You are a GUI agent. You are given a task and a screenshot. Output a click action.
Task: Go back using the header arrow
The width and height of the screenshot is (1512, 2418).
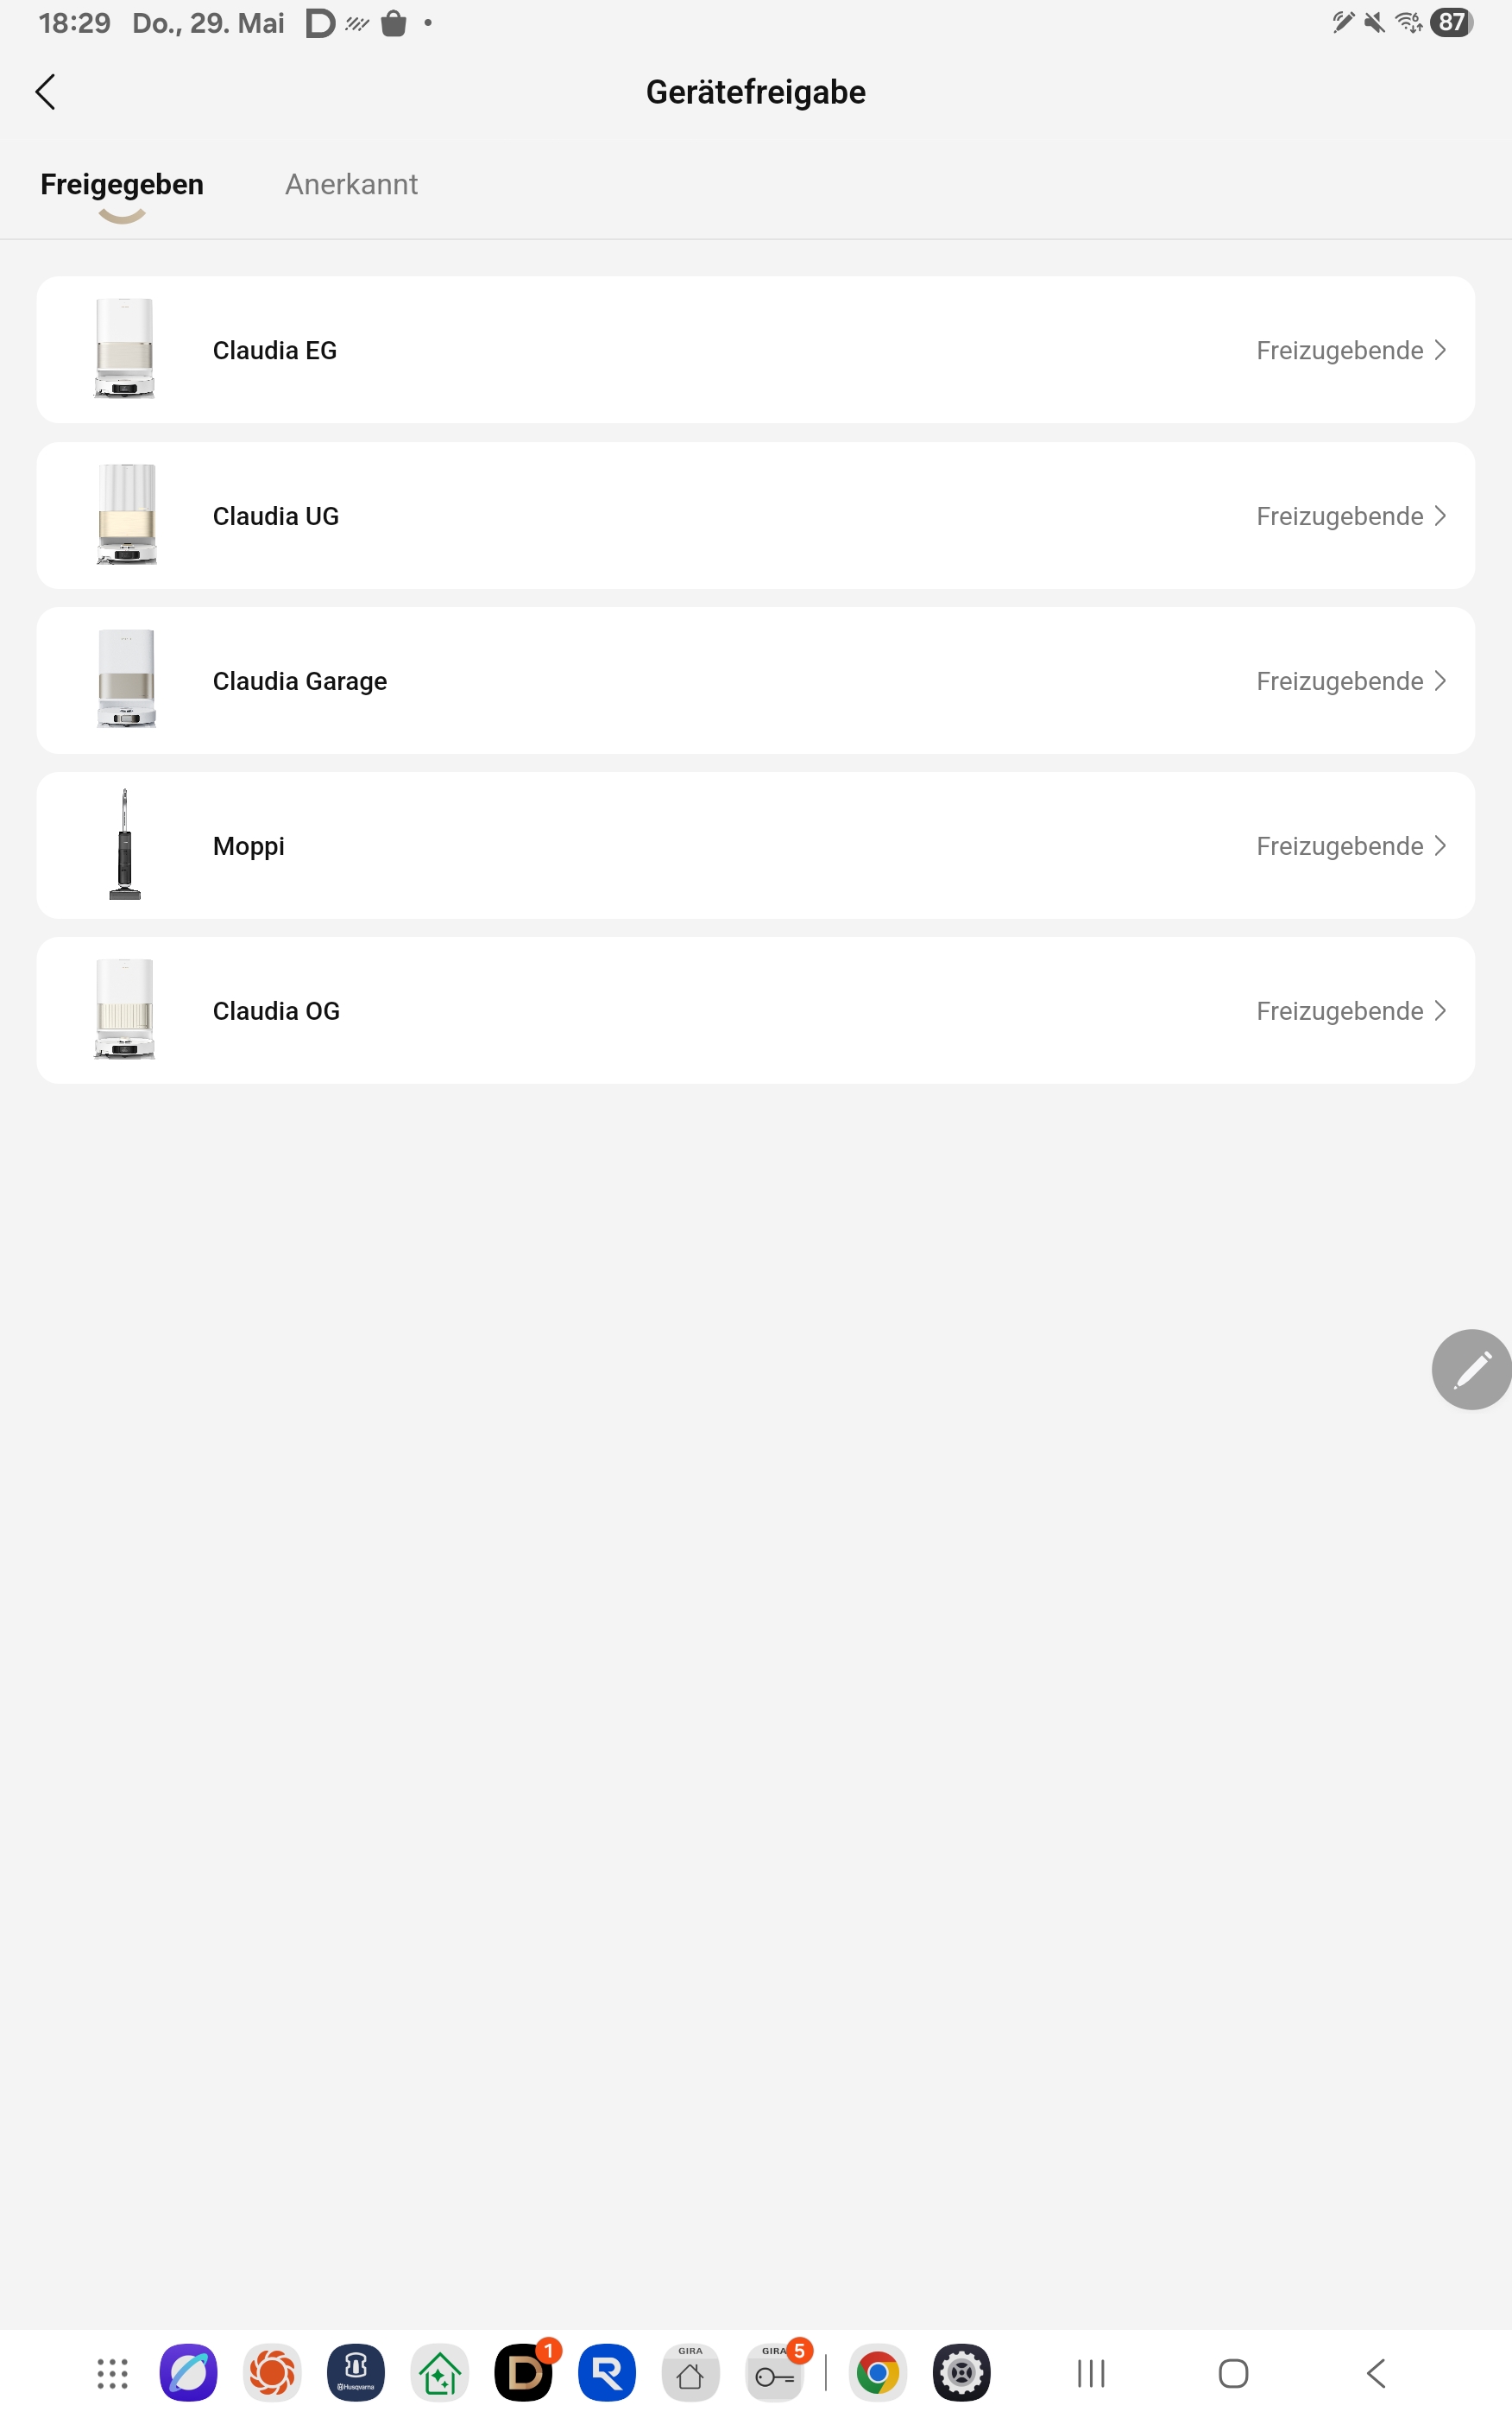[45, 92]
